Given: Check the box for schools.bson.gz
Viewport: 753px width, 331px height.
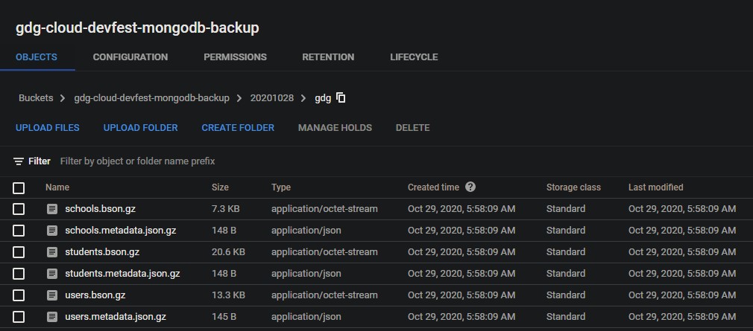Looking at the screenshot, I should click(x=19, y=209).
